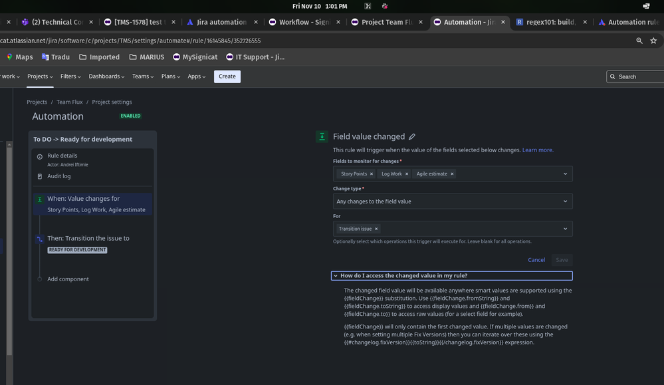The height and width of the screenshot is (385, 664).
Task: Open the Tradu bookmark
Action: coord(55,57)
